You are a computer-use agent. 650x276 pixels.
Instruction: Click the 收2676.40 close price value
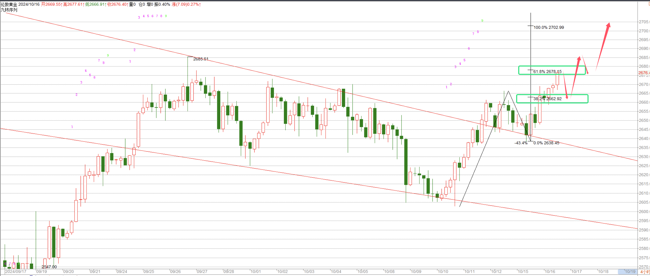118,4
